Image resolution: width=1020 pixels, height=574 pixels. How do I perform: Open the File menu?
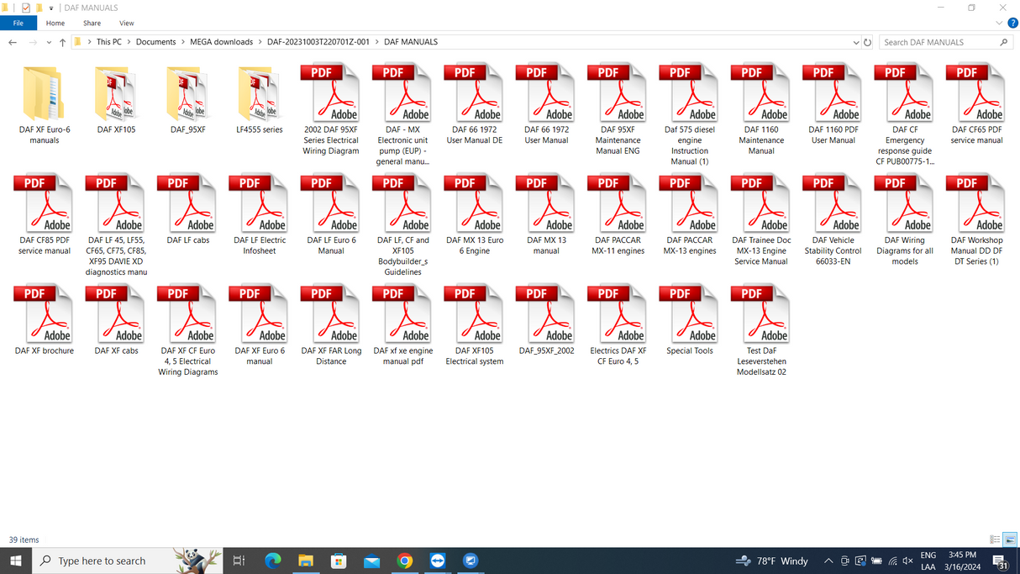18,23
